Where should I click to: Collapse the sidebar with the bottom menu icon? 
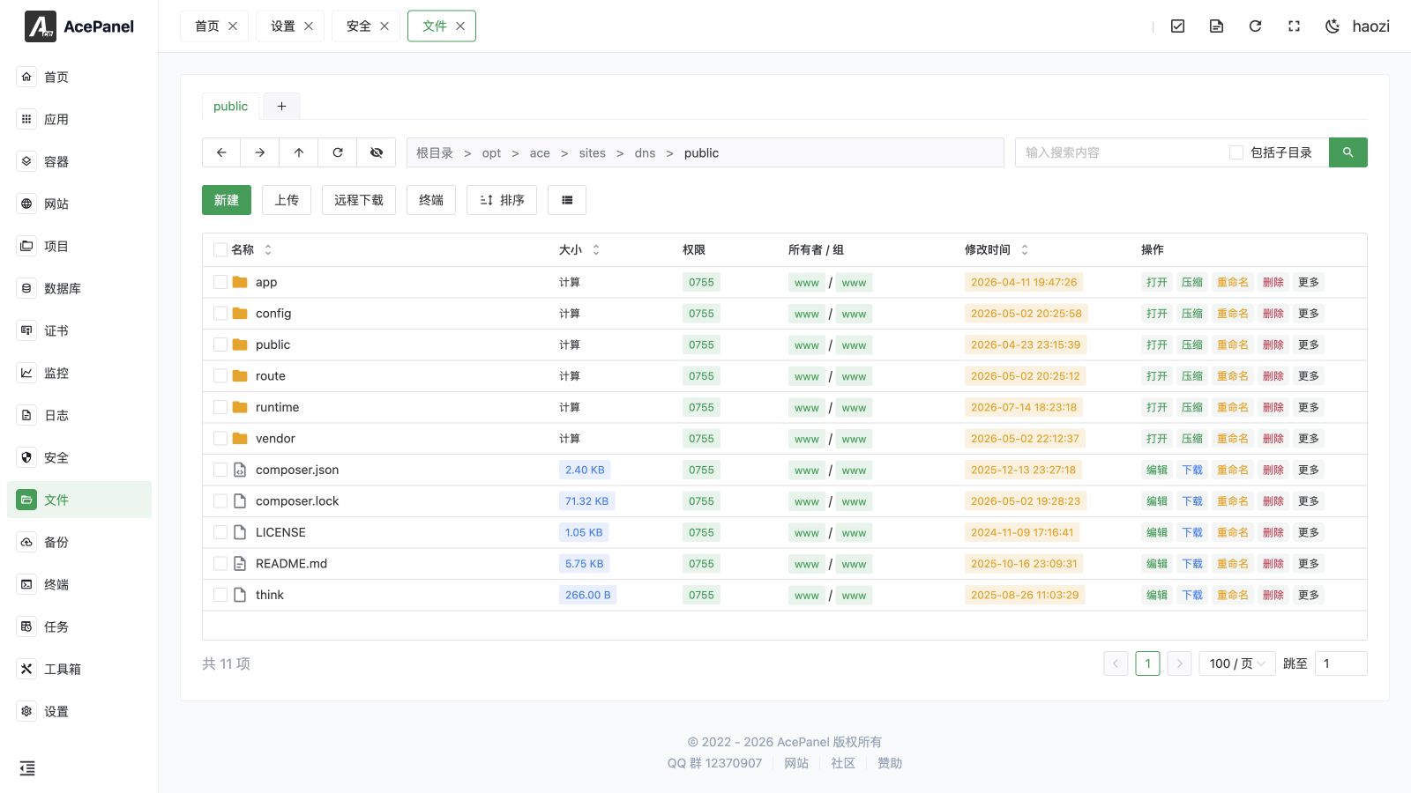(27, 768)
